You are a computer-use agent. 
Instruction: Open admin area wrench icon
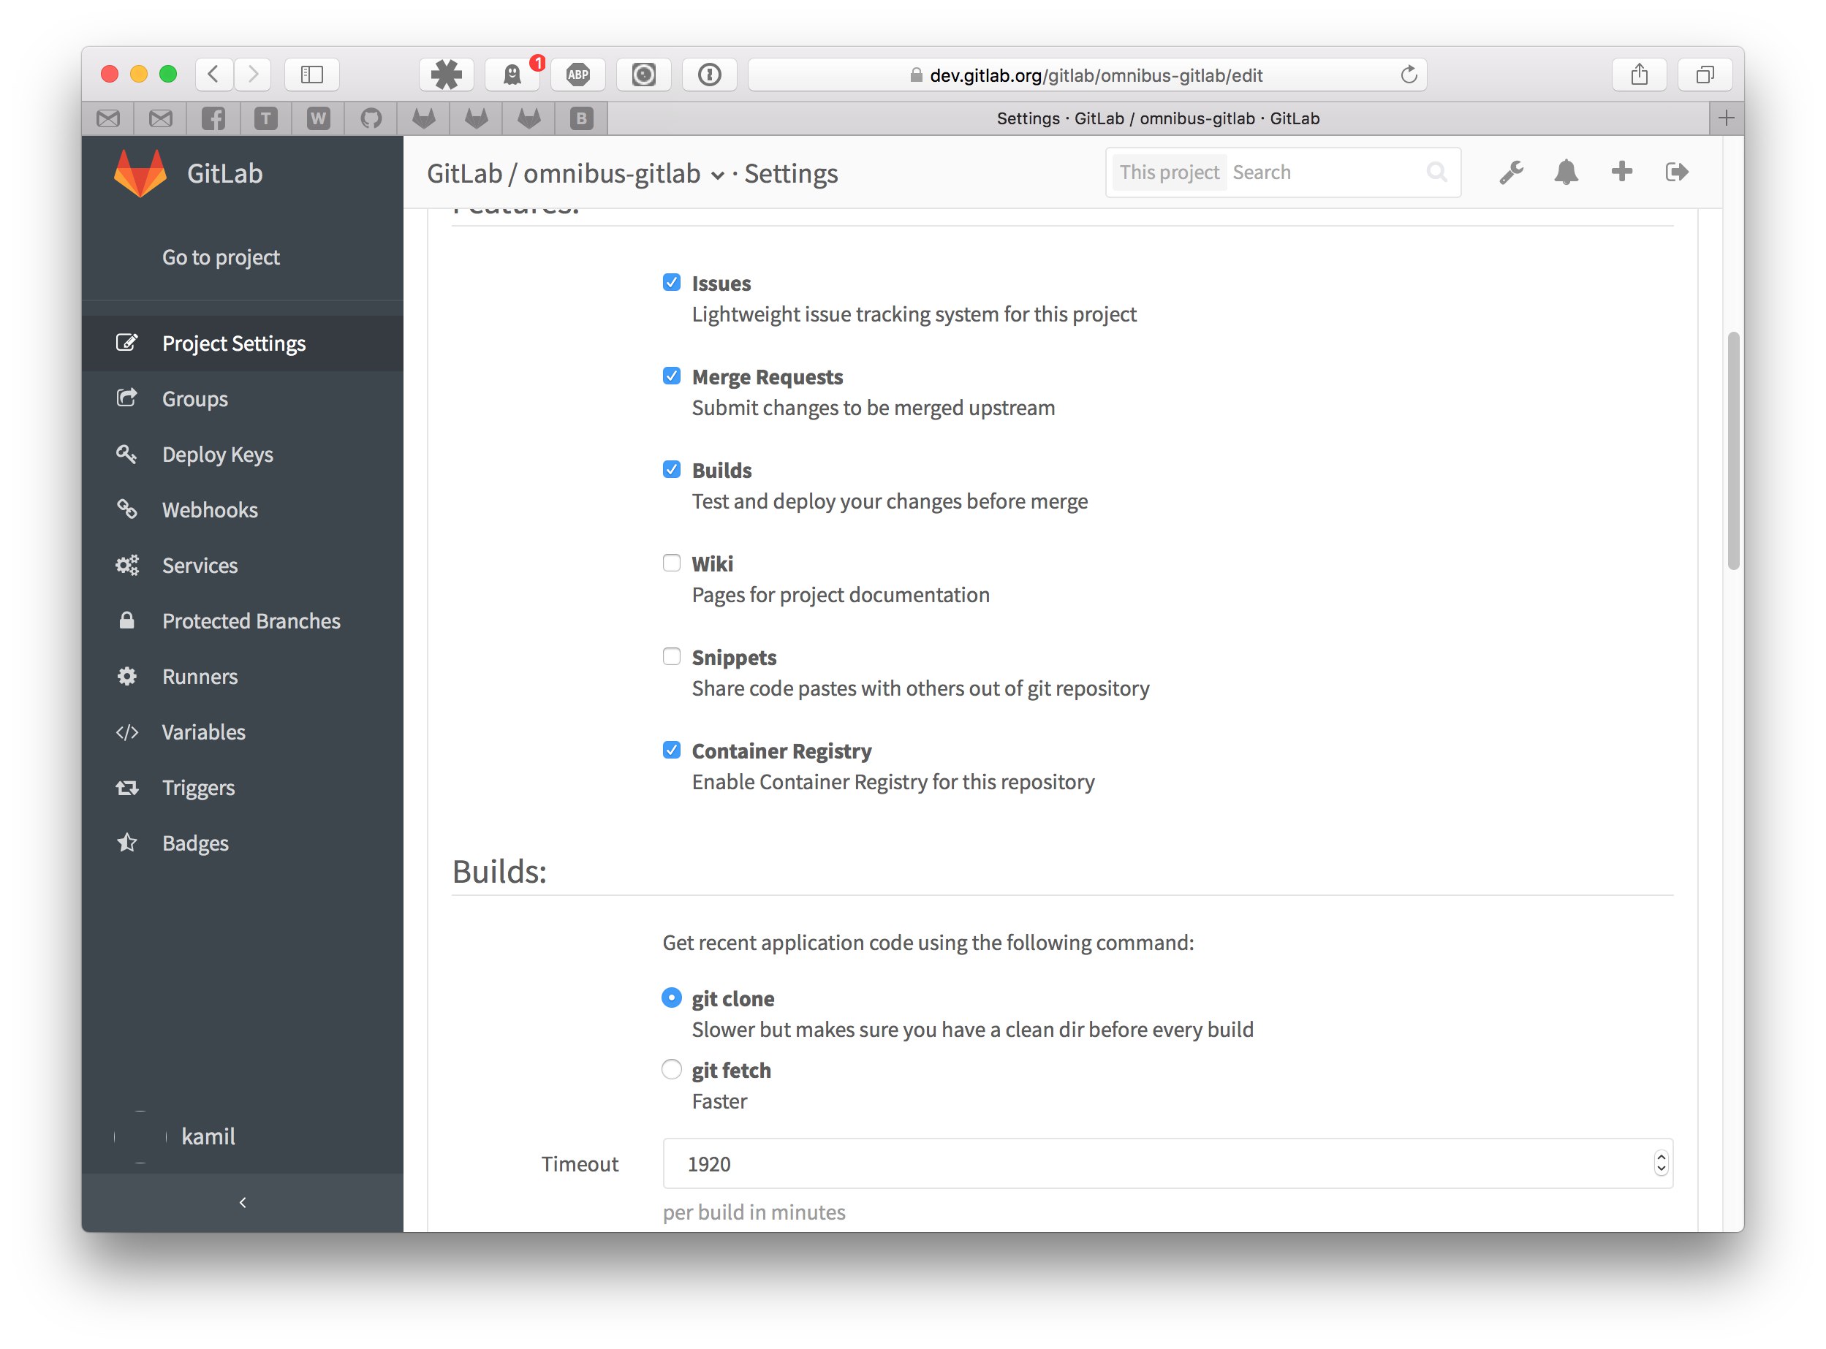pos(1511,172)
